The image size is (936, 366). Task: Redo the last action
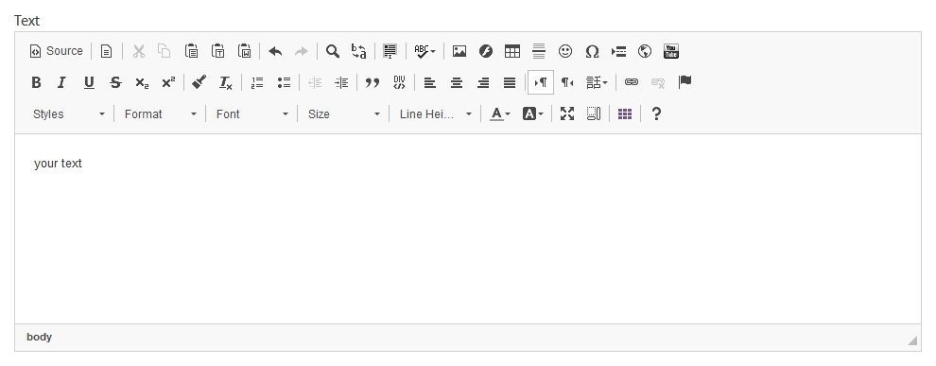click(x=302, y=51)
